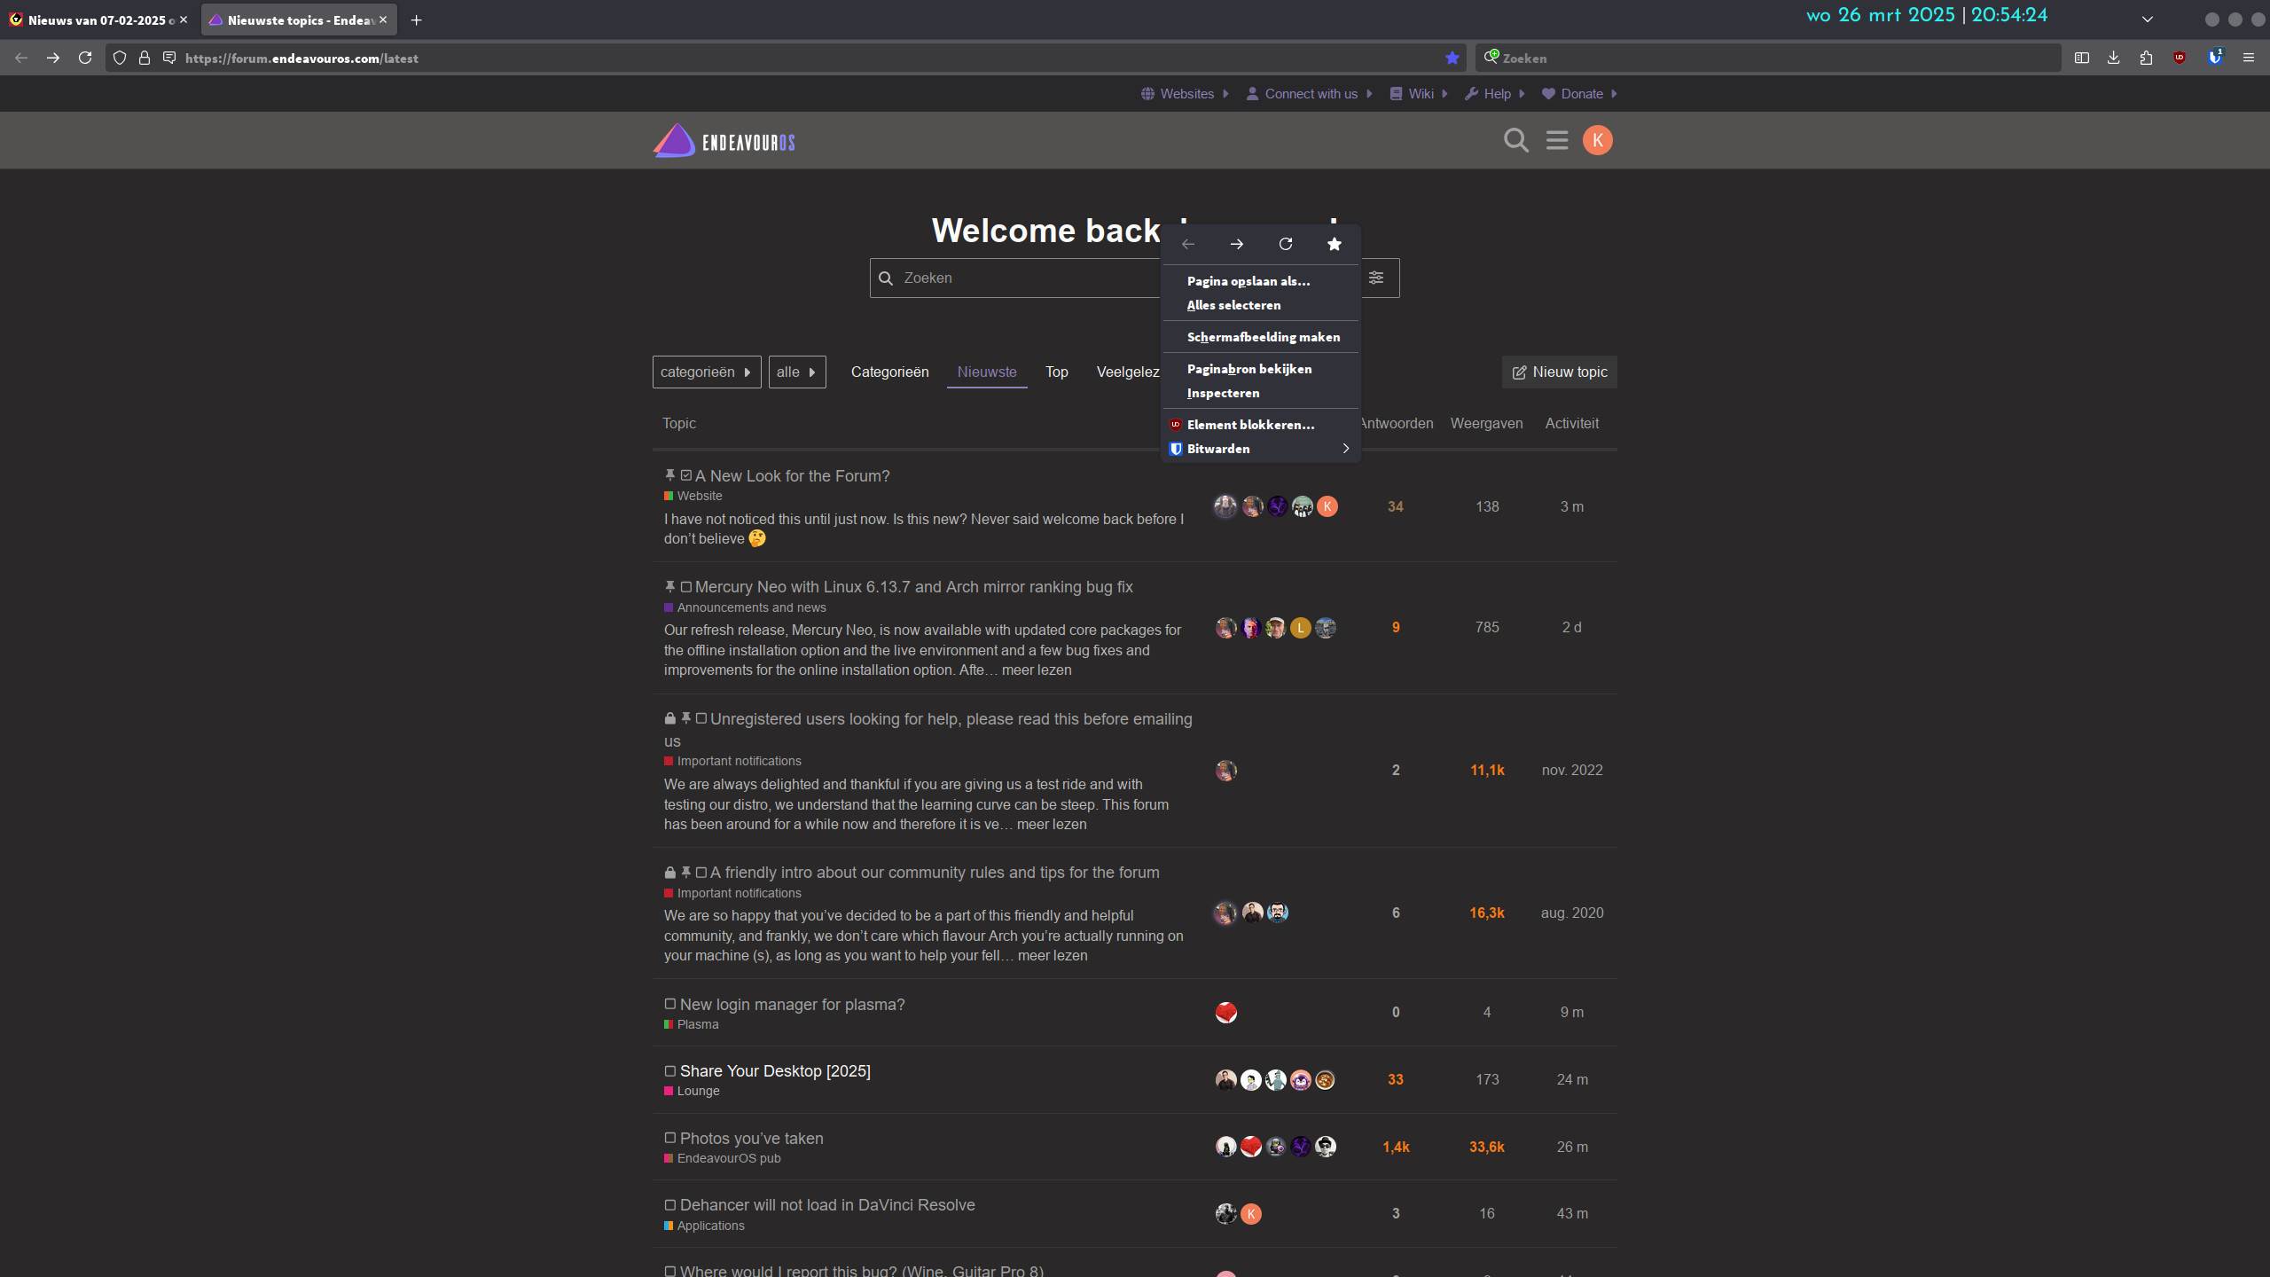Tick checkbox for A New Look topic
The width and height of the screenshot is (2270, 1277).
685,475
